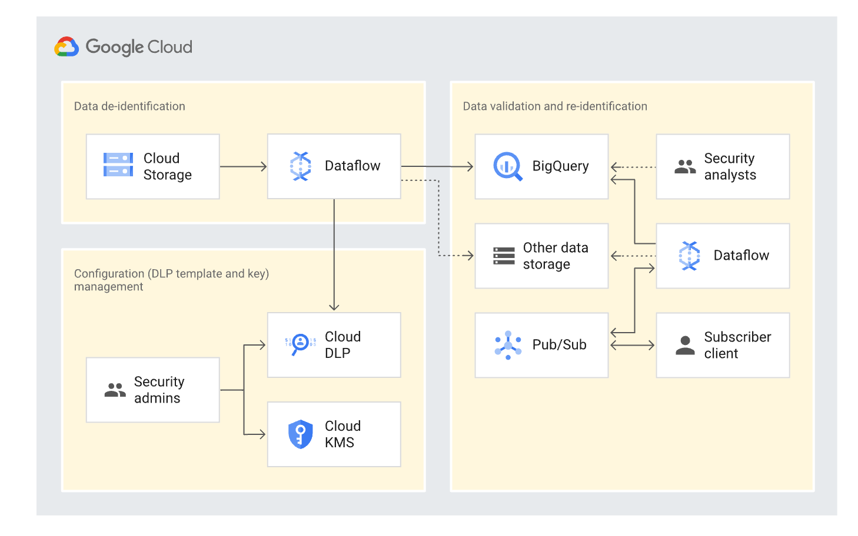The height and width of the screenshot is (536, 858).
Task: Click the 'Cloud Storage' label text
Action: pyautogui.click(x=168, y=167)
